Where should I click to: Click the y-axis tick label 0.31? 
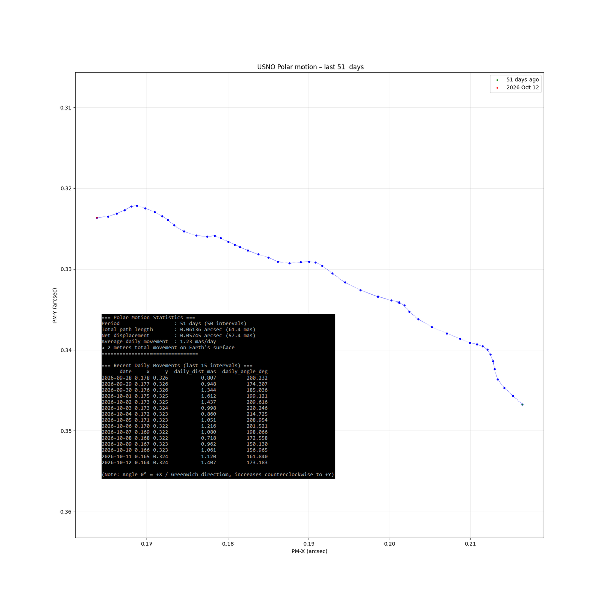click(x=66, y=108)
